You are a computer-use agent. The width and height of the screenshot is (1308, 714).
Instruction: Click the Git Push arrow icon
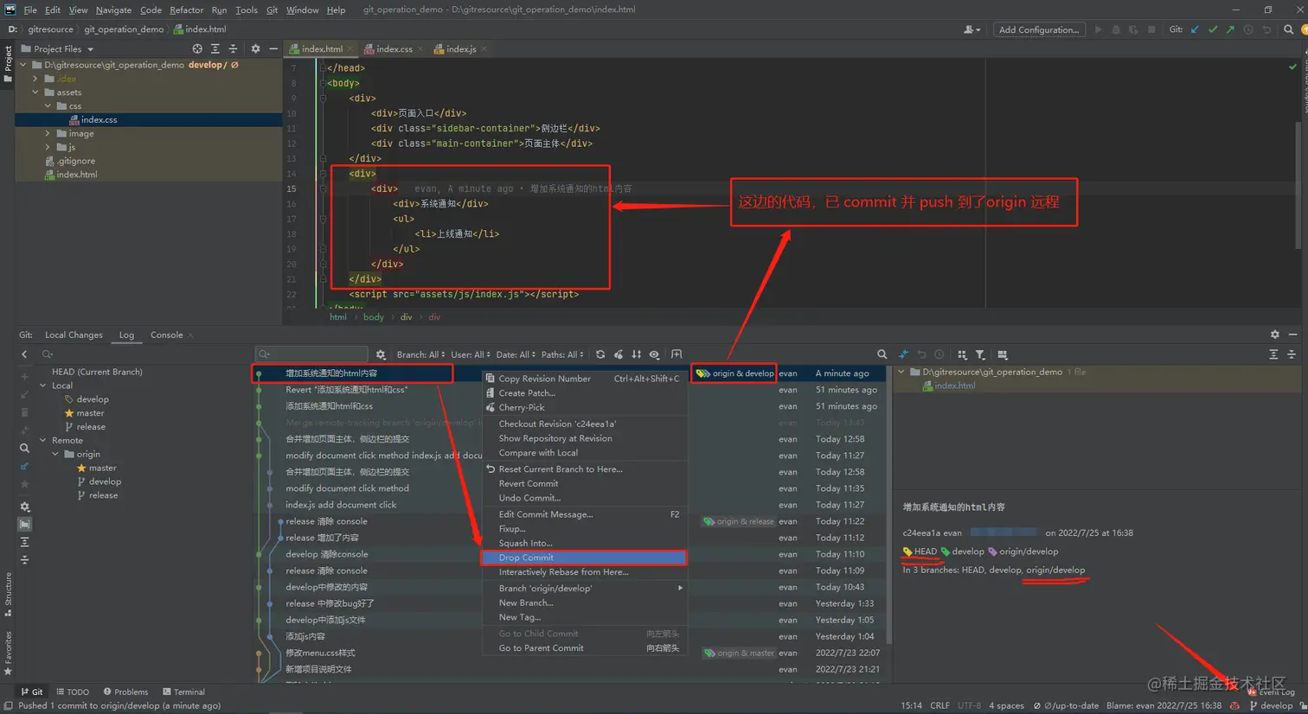coord(1230,29)
